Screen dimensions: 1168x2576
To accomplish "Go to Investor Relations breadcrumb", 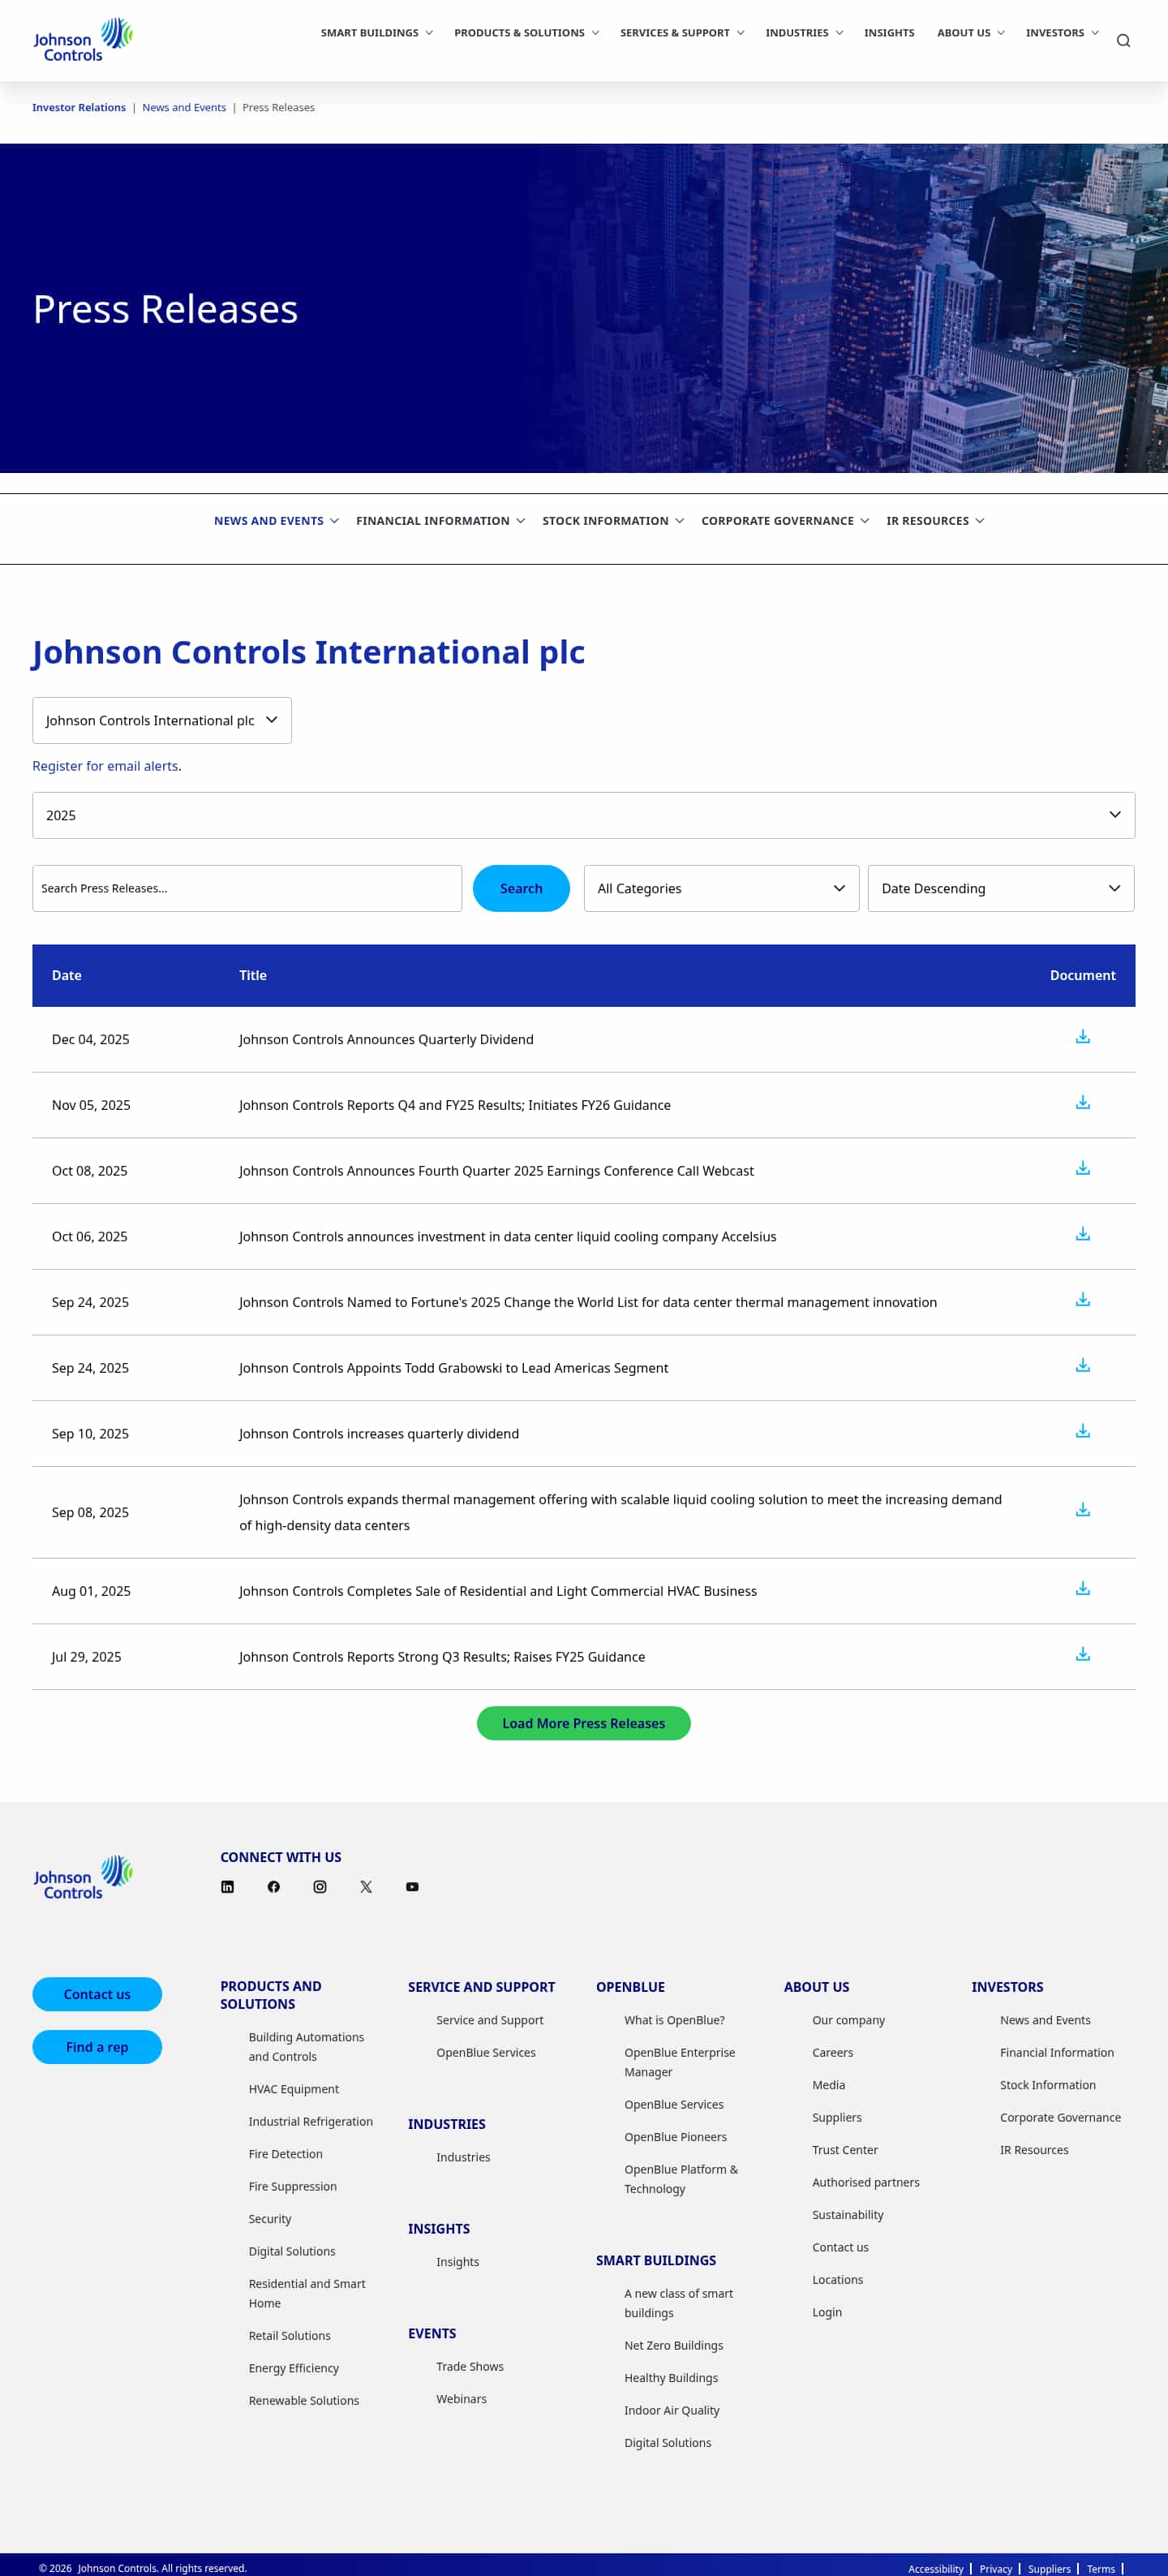I will coord(79,107).
